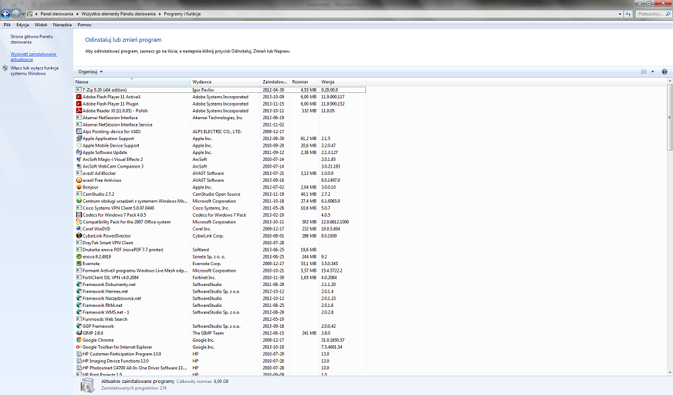The width and height of the screenshot is (673, 395).
Task: Click Wyświetl zainstalowane aktualizacje link
Action: tap(34, 57)
